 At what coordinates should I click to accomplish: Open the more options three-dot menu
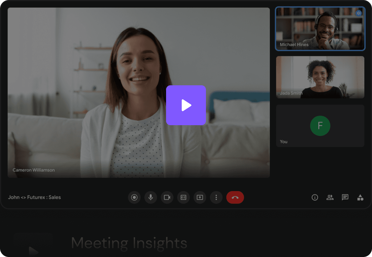(x=216, y=197)
